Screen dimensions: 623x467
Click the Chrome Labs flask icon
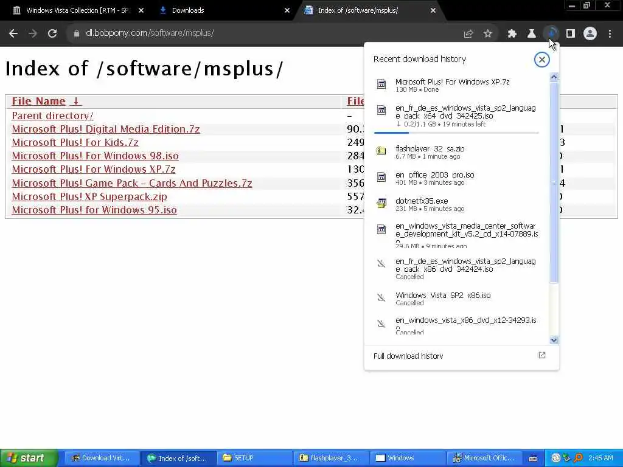pos(532,34)
